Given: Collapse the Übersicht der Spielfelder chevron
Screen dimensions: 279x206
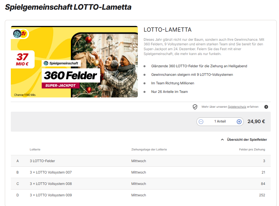Looking at the screenshot, I should pos(222,140).
